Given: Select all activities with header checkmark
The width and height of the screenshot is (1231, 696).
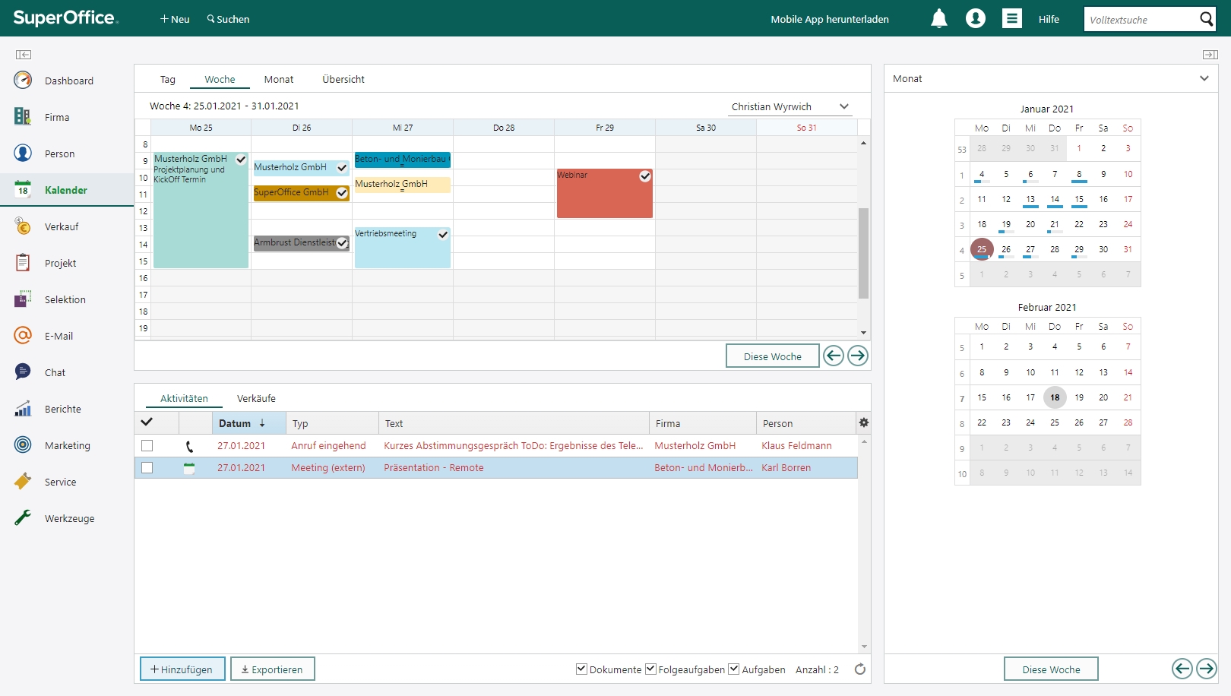Looking at the screenshot, I should 147,422.
